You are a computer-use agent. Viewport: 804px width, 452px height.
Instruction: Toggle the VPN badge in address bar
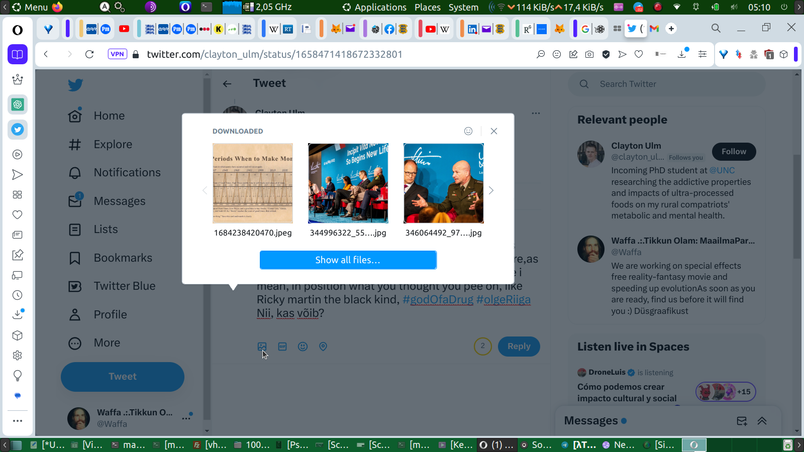117,54
